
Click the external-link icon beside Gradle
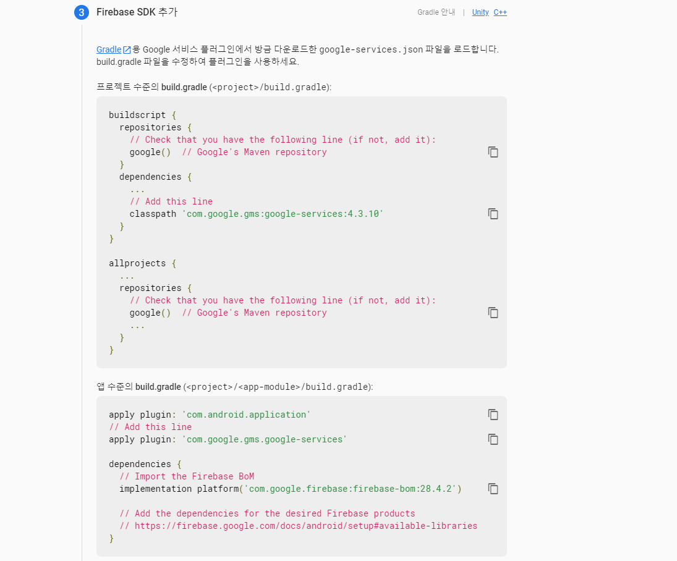pos(127,49)
